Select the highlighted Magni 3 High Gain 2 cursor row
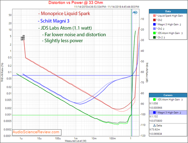Image resolution: width=188 pixels, height=143 pixels. 168,112
